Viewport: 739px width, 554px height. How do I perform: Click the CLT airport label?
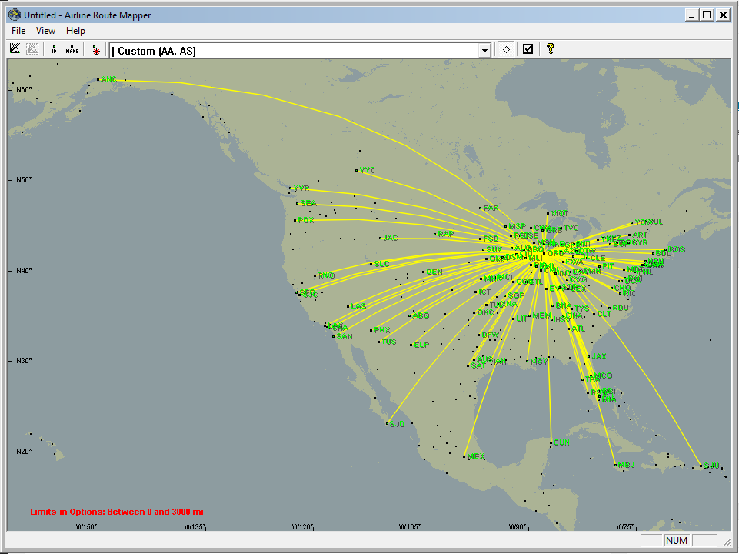tap(604, 315)
